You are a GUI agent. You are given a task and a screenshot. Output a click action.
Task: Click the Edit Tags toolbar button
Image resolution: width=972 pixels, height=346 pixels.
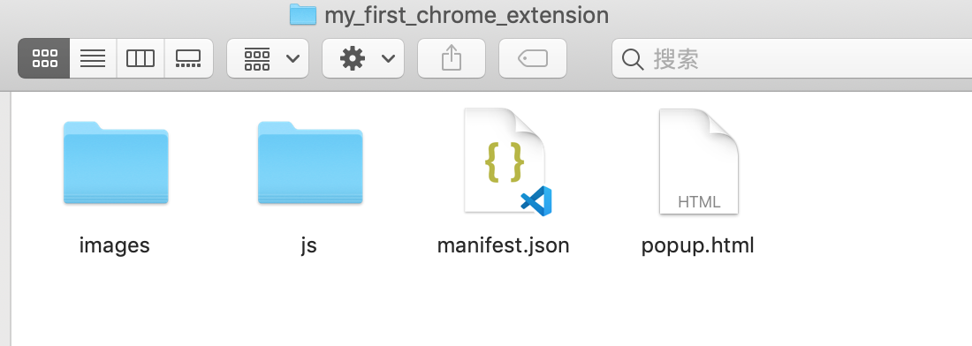coord(533,58)
